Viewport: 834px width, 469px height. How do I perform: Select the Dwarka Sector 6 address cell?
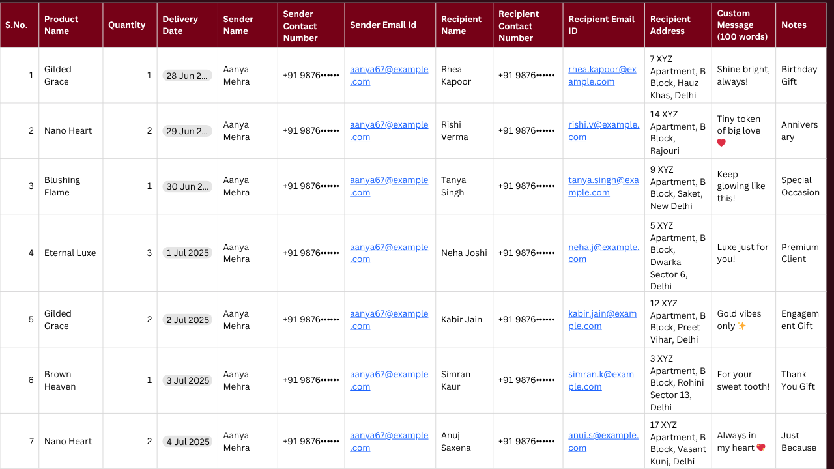coord(678,253)
